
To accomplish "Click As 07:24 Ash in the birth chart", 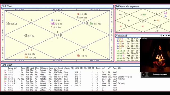I will (56, 27).
